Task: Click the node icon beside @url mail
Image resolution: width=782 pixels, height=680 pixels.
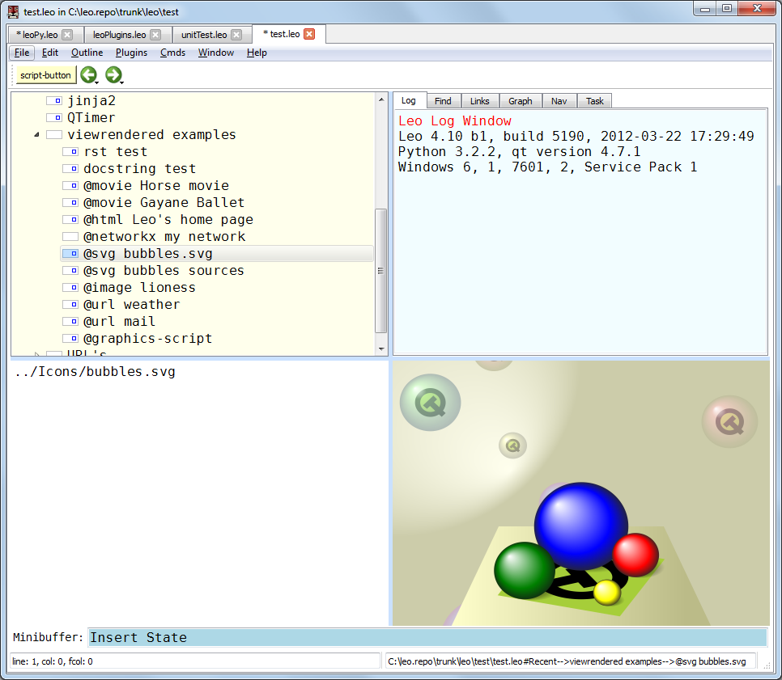Action: (70, 321)
